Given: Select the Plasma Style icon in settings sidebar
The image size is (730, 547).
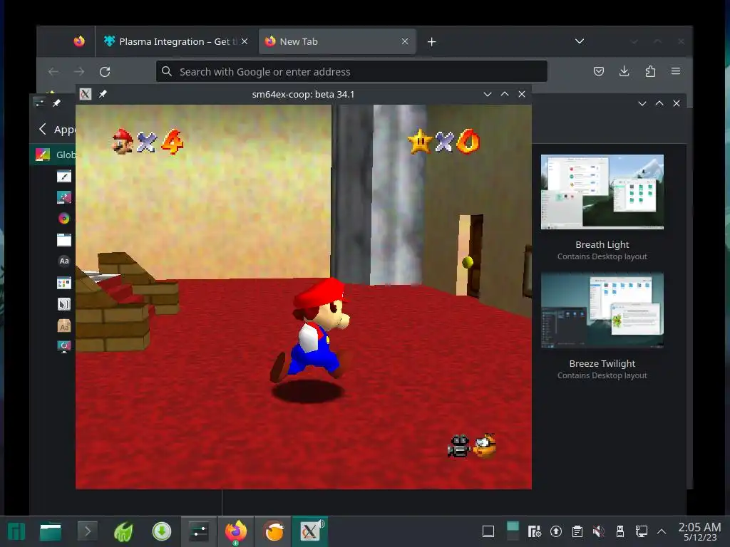Looking at the screenshot, I should [x=63, y=198].
